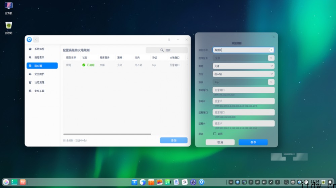
Task: Expand the 方向 dropdown showing 出入站
Action: point(243,74)
